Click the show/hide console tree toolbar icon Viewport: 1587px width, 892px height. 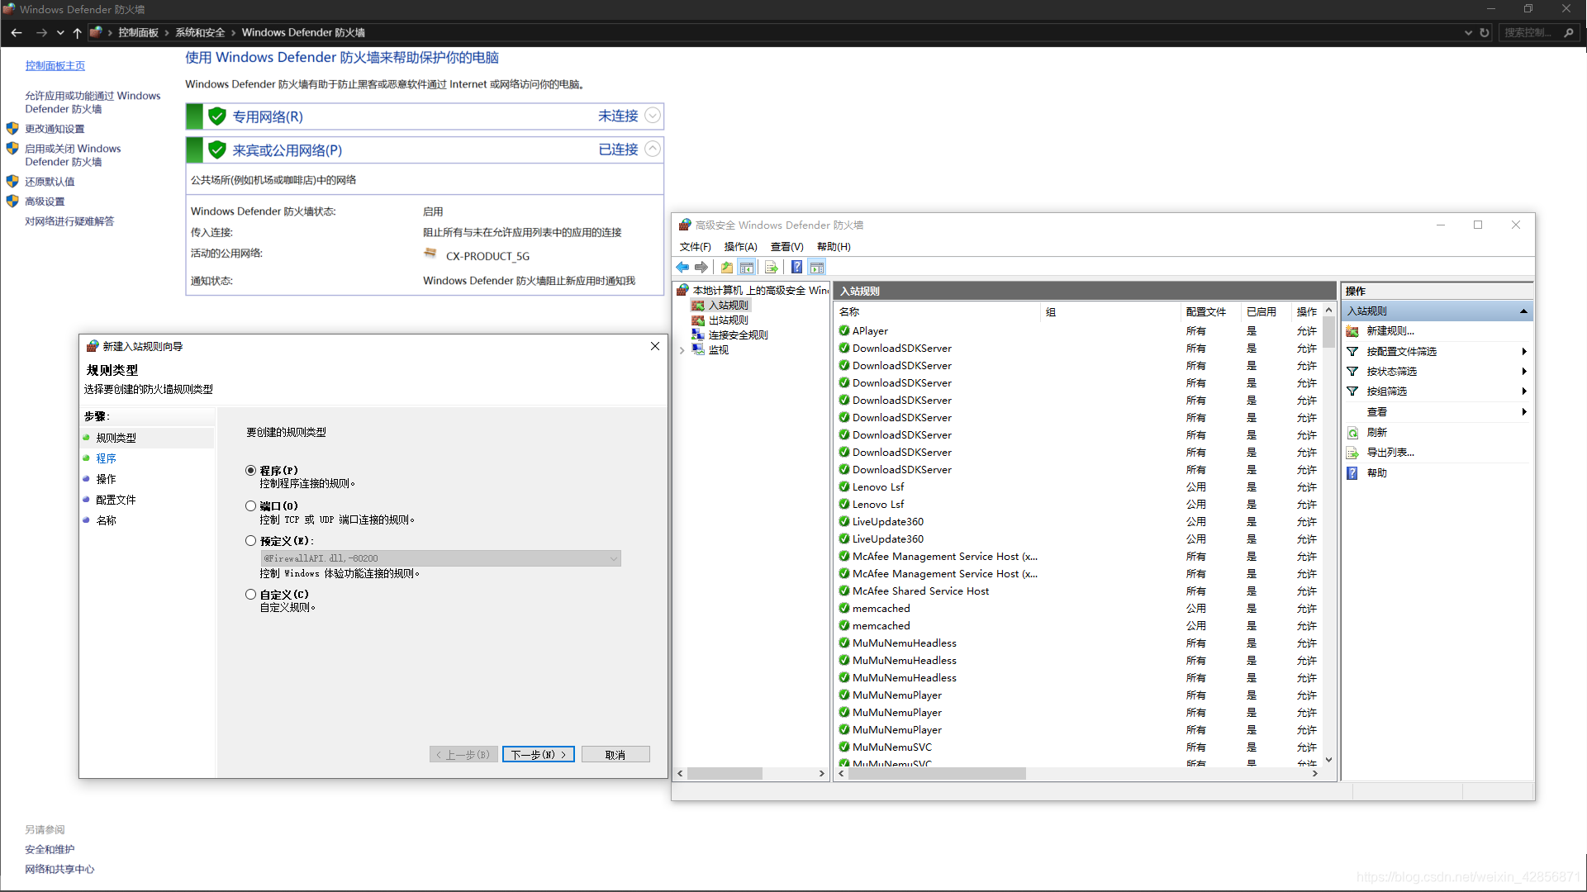tap(748, 266)
